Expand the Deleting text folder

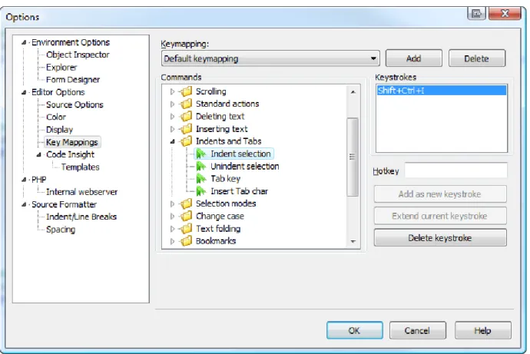pos(172,117)
